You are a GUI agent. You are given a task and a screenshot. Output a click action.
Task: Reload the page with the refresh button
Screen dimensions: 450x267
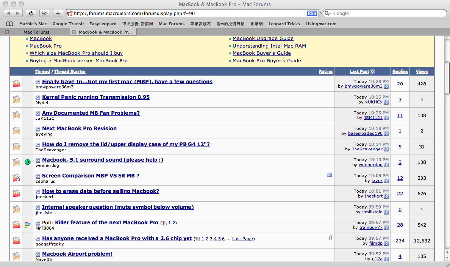click(31, 13)
